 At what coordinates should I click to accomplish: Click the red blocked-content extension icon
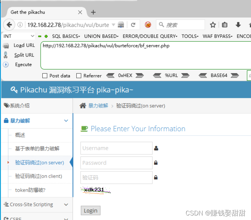click(x=148, y=25)
